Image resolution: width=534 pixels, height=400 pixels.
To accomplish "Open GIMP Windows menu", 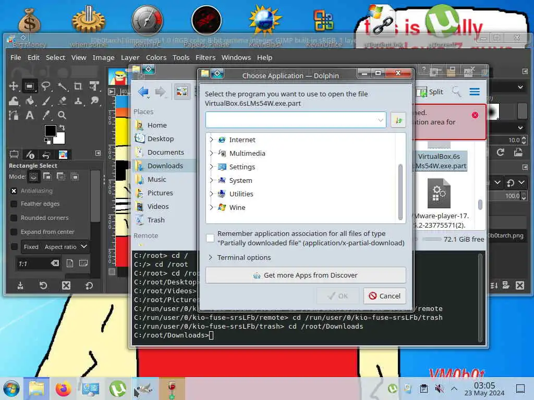I will 236,57.
